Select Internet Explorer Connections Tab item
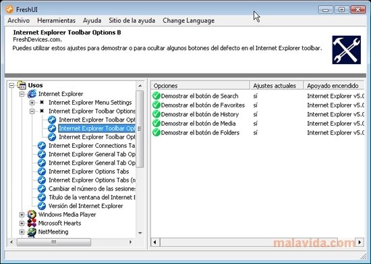This screenshot has width=371, height=264. (x=92, y=146)
